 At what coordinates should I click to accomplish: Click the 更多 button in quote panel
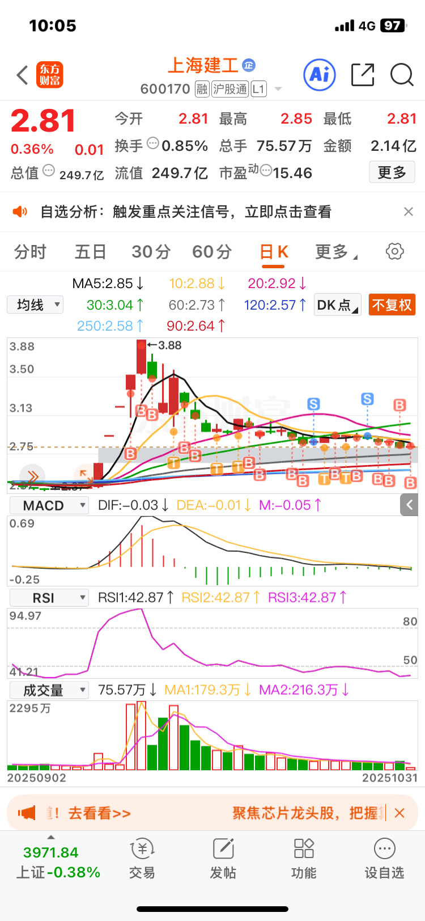click(x=392, y=172)
